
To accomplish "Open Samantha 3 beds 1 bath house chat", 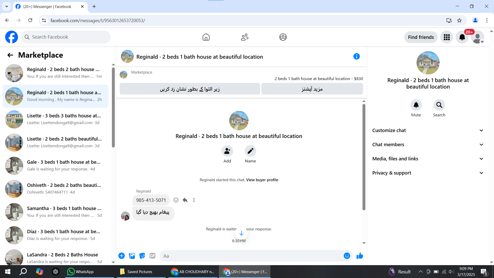I will (55, 212).
